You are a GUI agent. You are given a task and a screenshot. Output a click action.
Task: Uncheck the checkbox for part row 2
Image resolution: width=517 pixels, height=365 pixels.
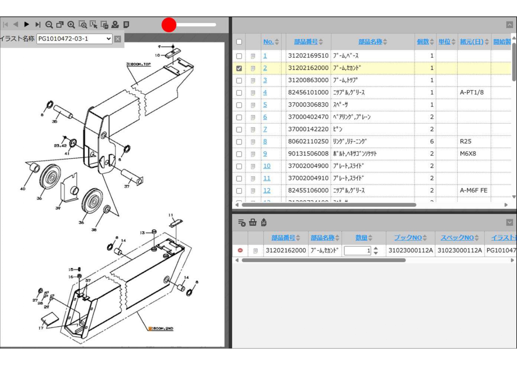point(239,68)
